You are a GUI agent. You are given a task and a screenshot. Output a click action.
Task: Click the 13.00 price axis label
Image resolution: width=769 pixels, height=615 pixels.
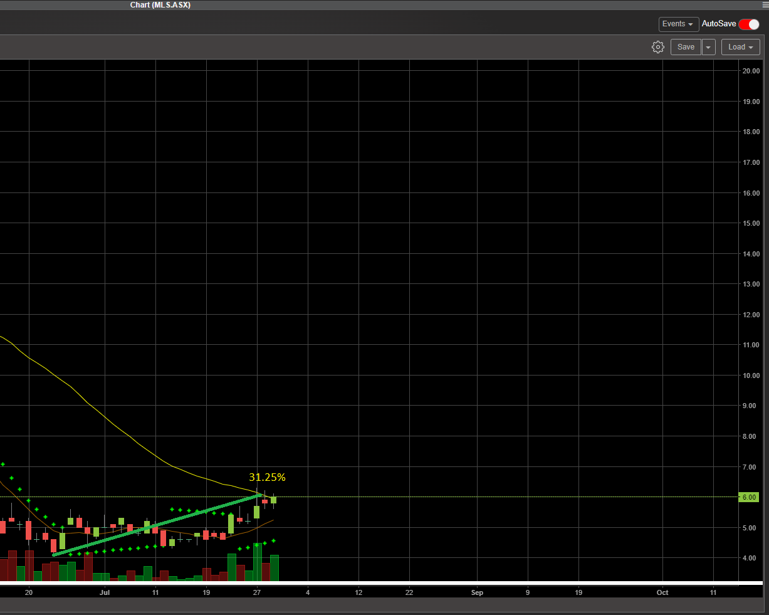click(751, 284)
